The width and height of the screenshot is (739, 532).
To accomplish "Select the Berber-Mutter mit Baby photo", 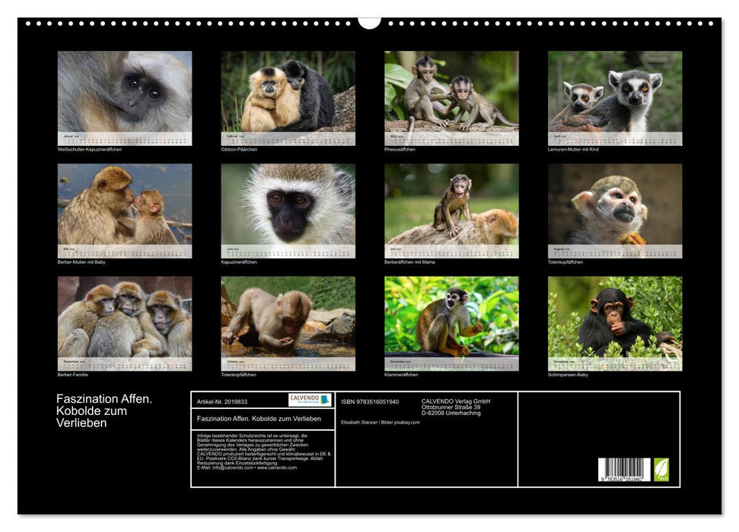I will pyautogui.click(x=125, y=204).
